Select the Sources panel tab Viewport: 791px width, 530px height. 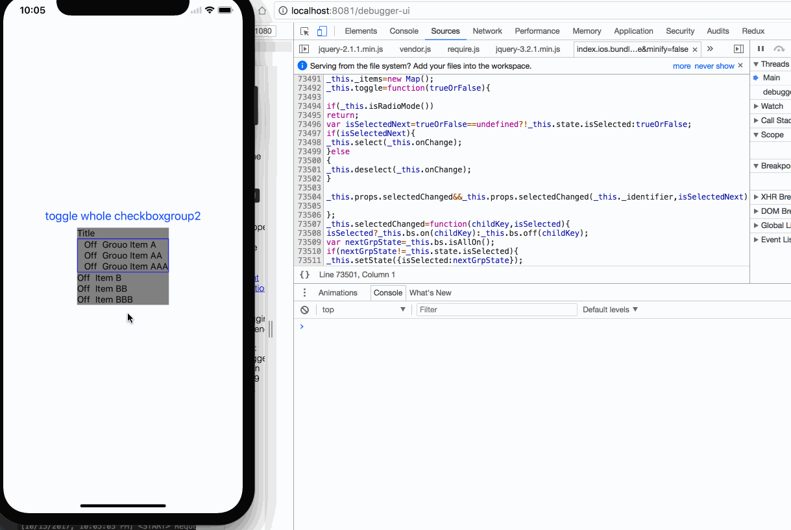coord(445,31)
